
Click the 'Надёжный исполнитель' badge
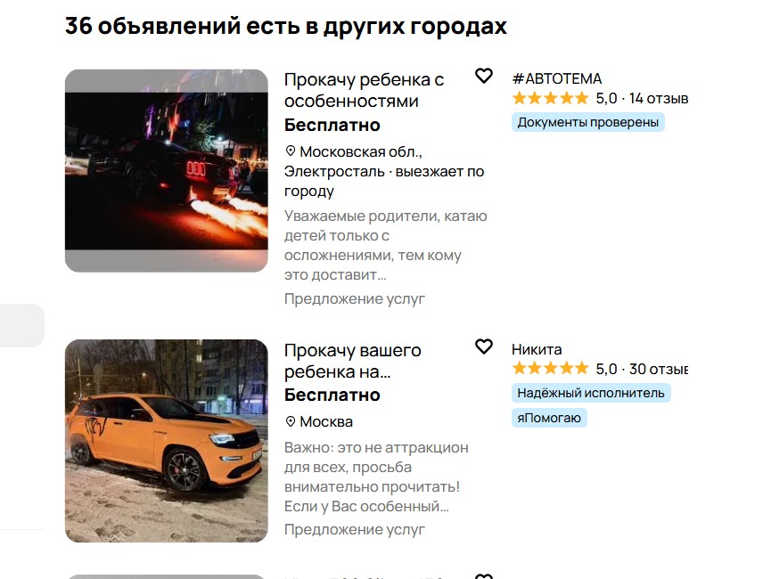point(591,393)
